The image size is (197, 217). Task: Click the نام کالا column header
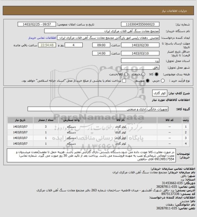tap(120, 120)
